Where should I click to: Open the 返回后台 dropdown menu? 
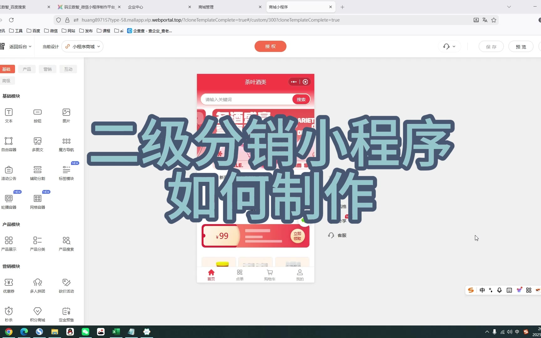20,47
